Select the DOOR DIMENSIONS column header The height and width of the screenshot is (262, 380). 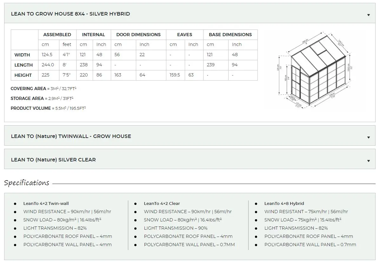coord(138,35)
